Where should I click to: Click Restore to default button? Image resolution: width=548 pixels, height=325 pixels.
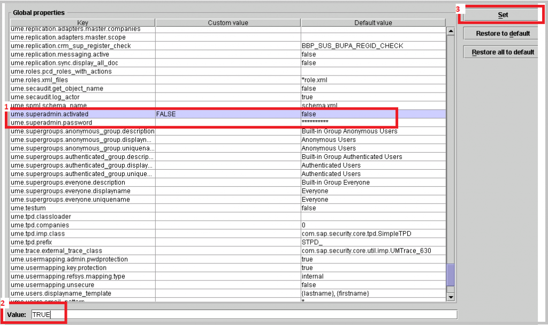pyautogui.click(x=500, y=33)
